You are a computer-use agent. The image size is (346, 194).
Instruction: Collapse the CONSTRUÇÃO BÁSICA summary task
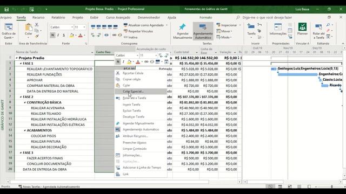click(25, 102)
